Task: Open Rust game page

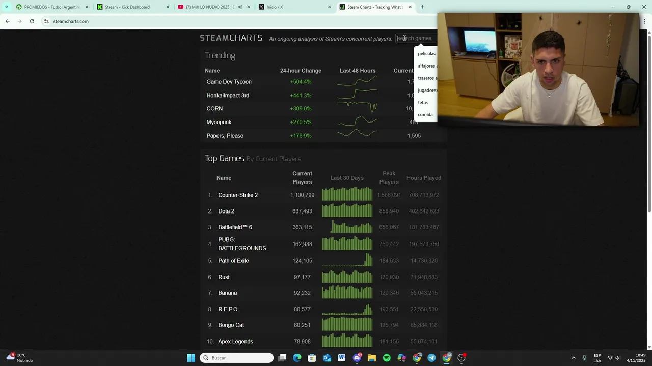Action: click(224, 277)
